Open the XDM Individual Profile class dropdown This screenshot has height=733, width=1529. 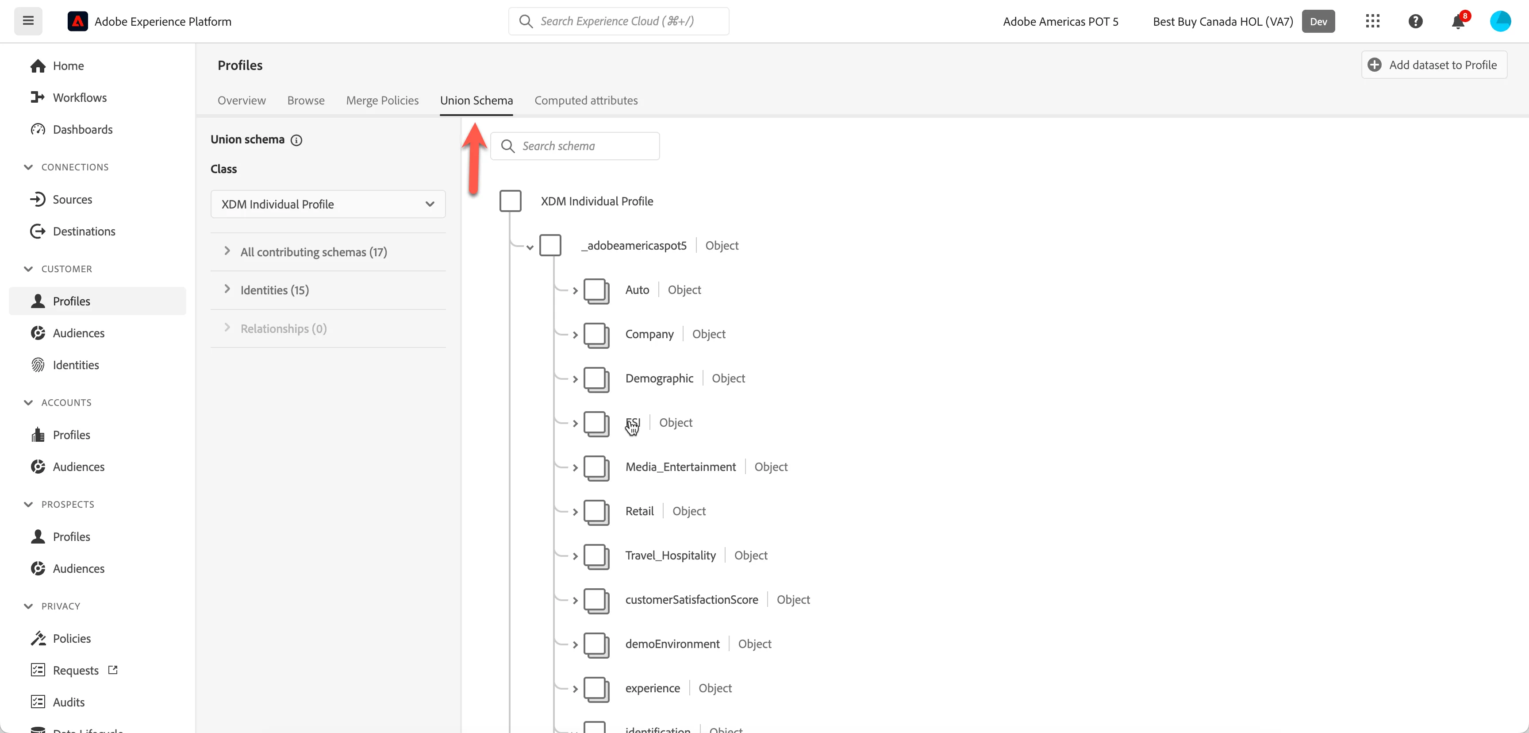[328, 204]
